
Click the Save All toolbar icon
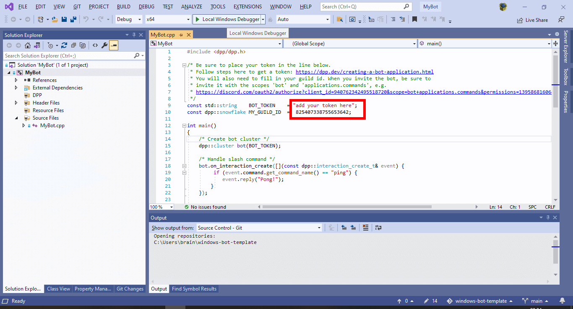pos(73,19)
